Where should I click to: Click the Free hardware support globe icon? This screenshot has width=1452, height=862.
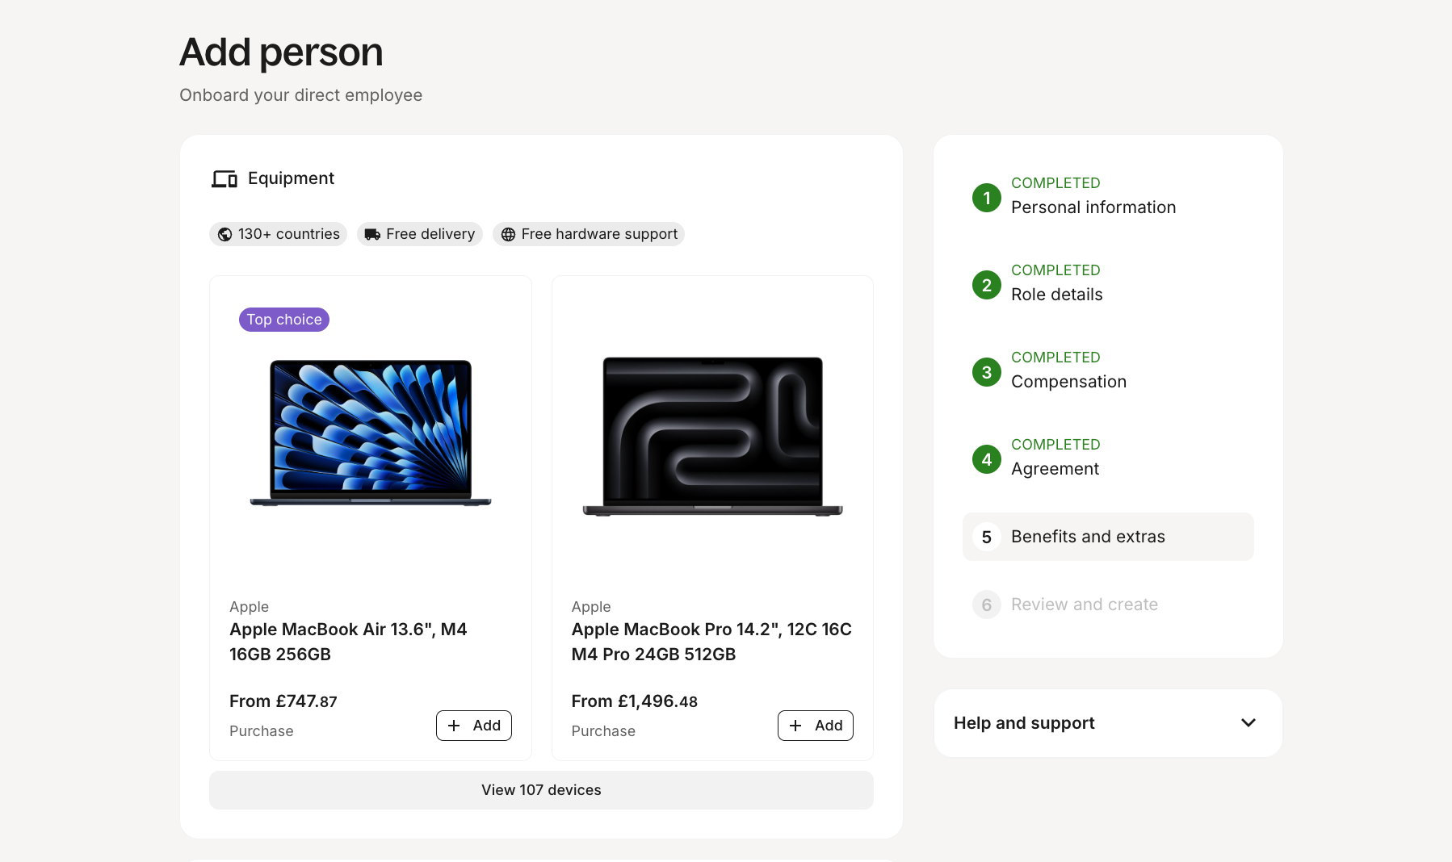[x=508, y=234]
